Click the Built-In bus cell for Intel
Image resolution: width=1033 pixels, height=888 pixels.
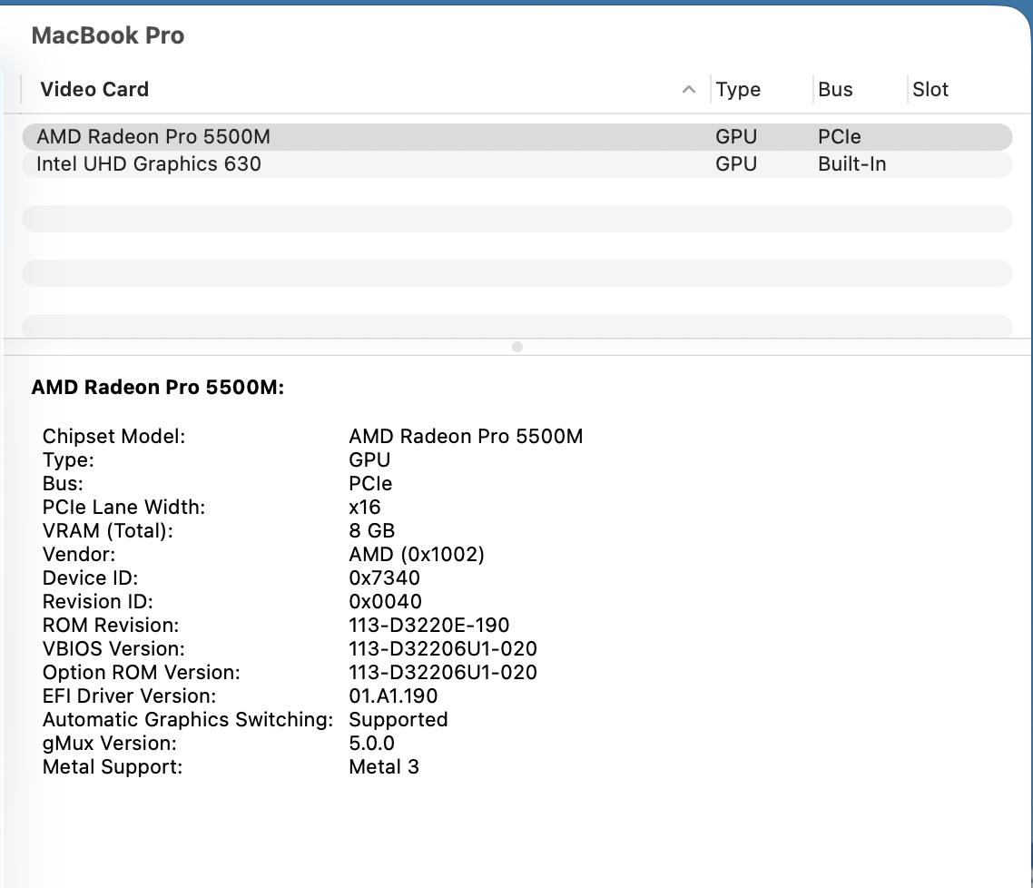pos(851,164)
